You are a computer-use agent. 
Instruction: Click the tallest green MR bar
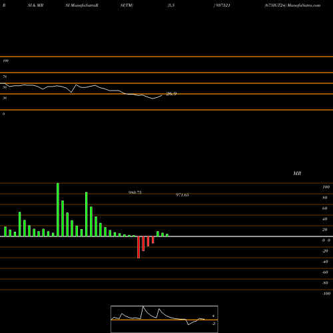coord(58,210)
